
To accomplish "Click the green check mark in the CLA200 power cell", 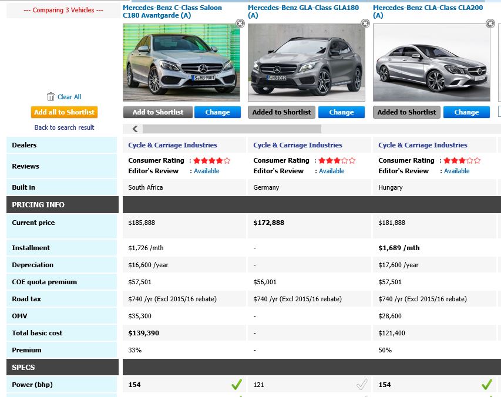I will click(x=487, y=385).
